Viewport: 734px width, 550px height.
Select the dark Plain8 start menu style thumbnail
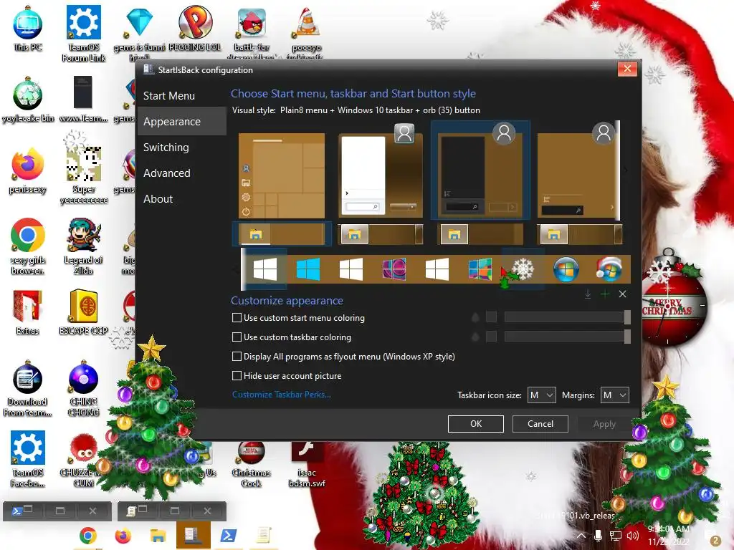point(480,170)
